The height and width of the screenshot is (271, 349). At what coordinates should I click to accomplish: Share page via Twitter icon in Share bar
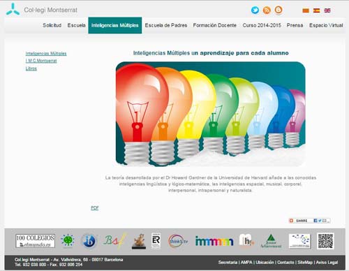click(x=320, y=221)
